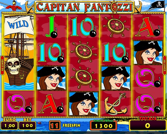Image resolution: width=167 pixels, height=134 pixels.
Task: Click the golden anchor symbol on reel four
Action: click(x=116, y=104)
